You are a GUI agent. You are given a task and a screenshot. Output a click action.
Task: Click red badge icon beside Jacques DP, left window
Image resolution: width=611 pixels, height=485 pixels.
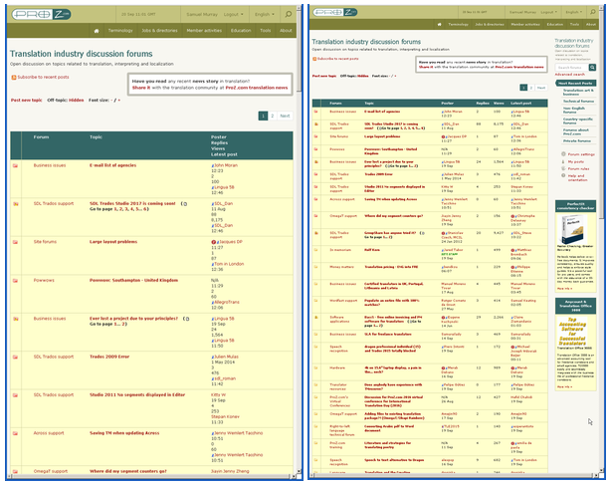pos(213,242)
